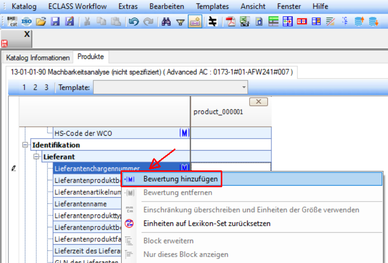388x263 pixels.
Task: Switch to Katalog Informationen tab
Action: pos(38,57)
